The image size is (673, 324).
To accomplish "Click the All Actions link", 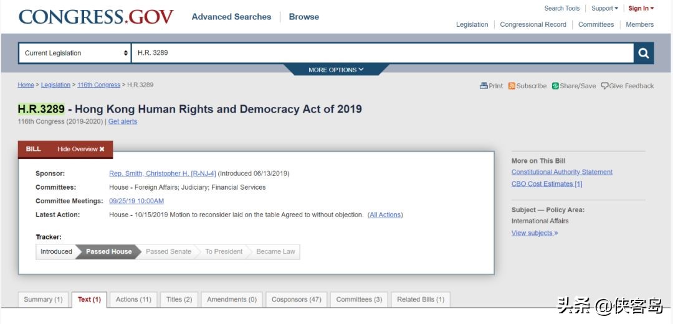I will tap(385, 215).
